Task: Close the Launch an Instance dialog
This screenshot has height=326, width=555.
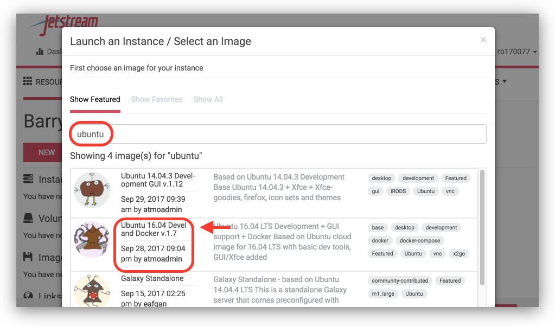Action: coord(483,40)
